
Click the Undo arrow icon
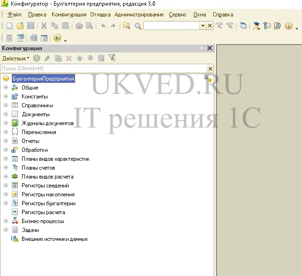coord(103,26)
